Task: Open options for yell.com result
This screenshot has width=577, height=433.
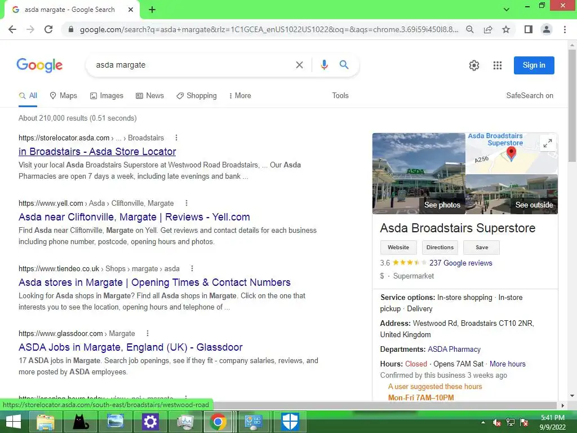Action: 187,203
